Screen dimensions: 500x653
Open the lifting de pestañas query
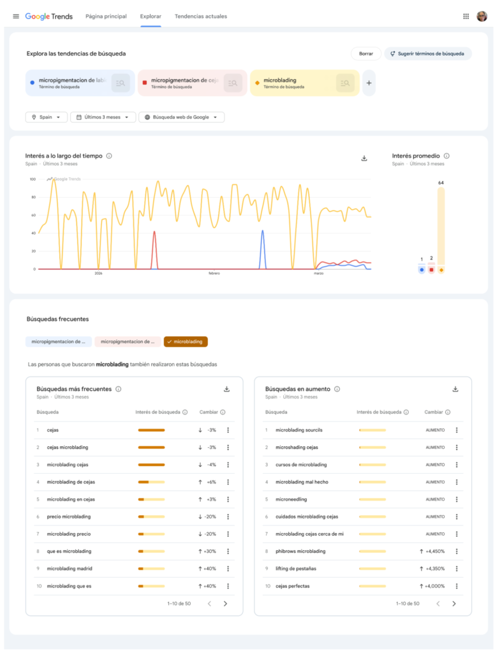tap(296, 568)
